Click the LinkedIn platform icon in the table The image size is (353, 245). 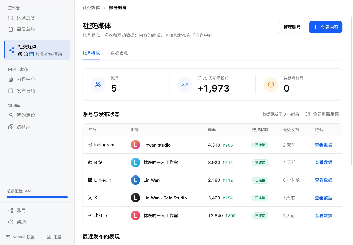point(90,180)
